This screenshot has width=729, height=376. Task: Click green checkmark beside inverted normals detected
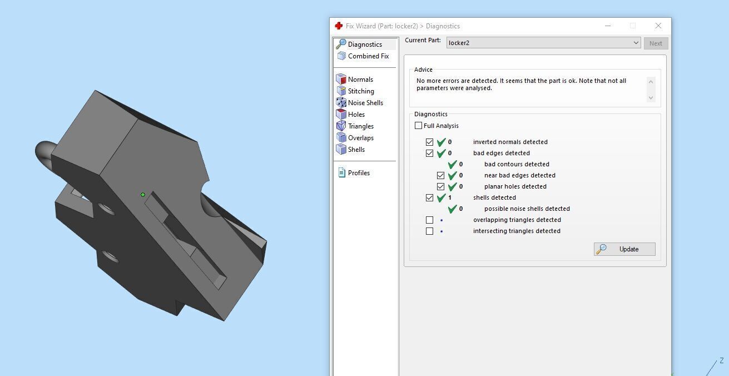click(442, 142)
